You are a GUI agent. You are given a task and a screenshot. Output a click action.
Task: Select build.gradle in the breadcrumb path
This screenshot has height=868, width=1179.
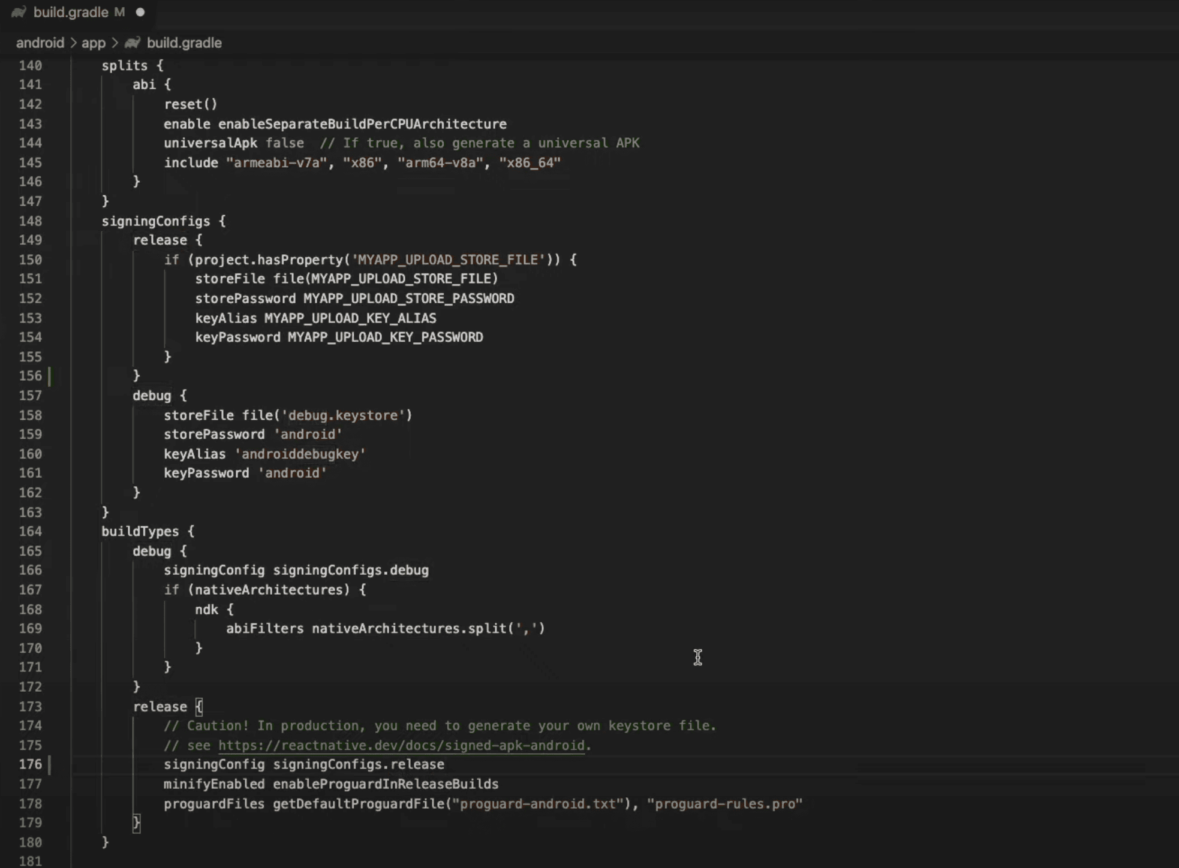(x=184, y=43)
